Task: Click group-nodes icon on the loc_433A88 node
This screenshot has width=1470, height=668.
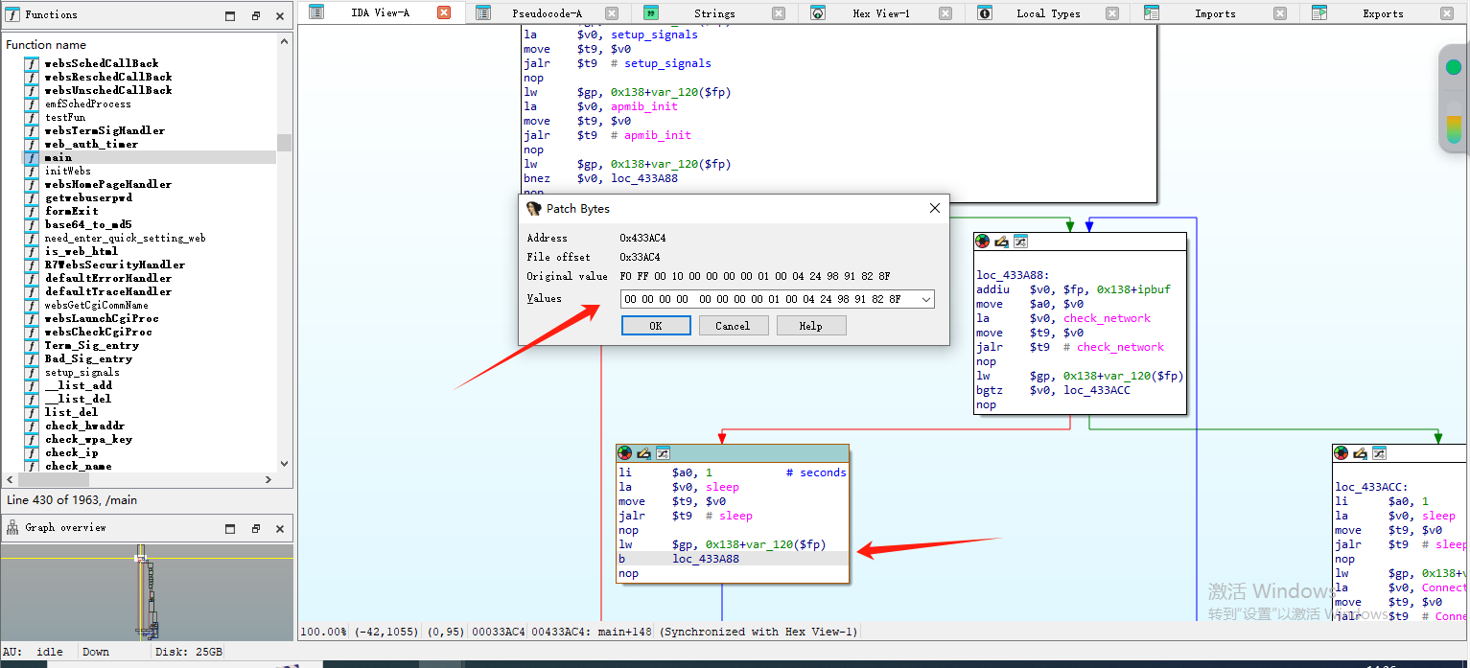Action: coord(1020,242)
